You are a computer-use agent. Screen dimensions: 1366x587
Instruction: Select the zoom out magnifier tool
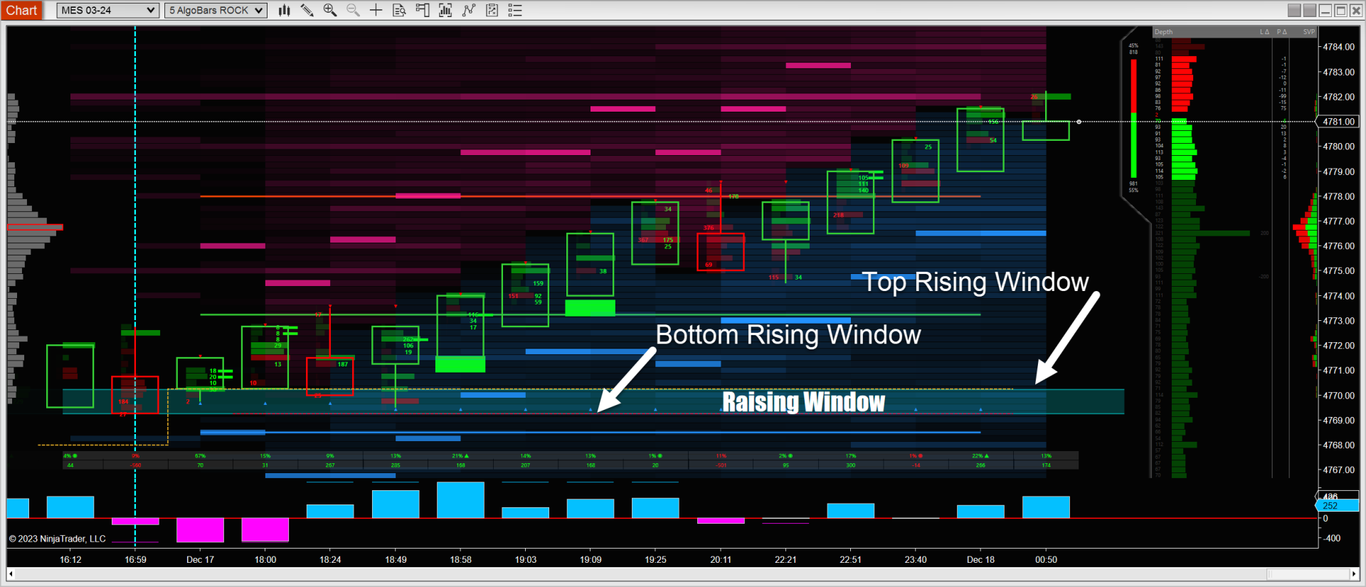(x=353, y=10)
